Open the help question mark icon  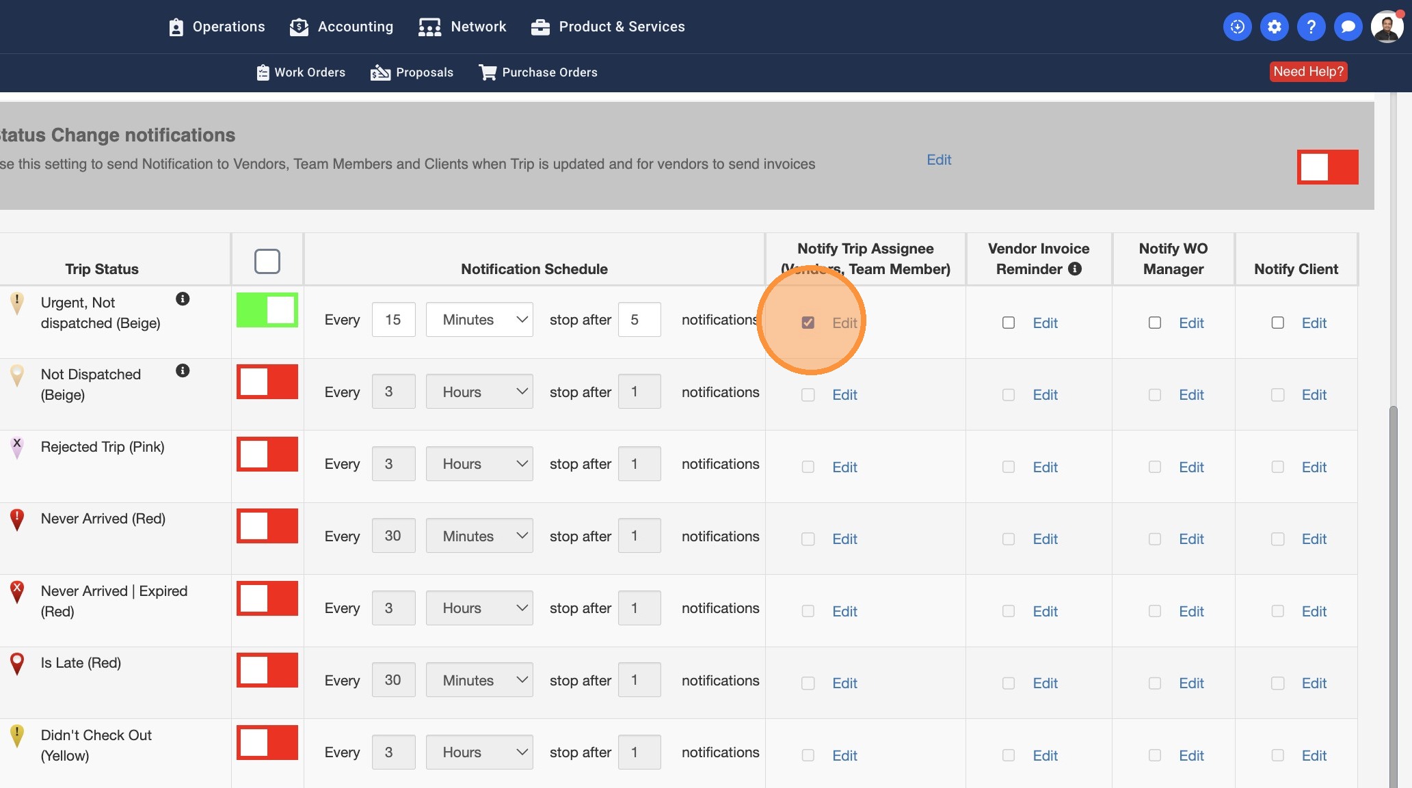click(x=1311, y=27)
